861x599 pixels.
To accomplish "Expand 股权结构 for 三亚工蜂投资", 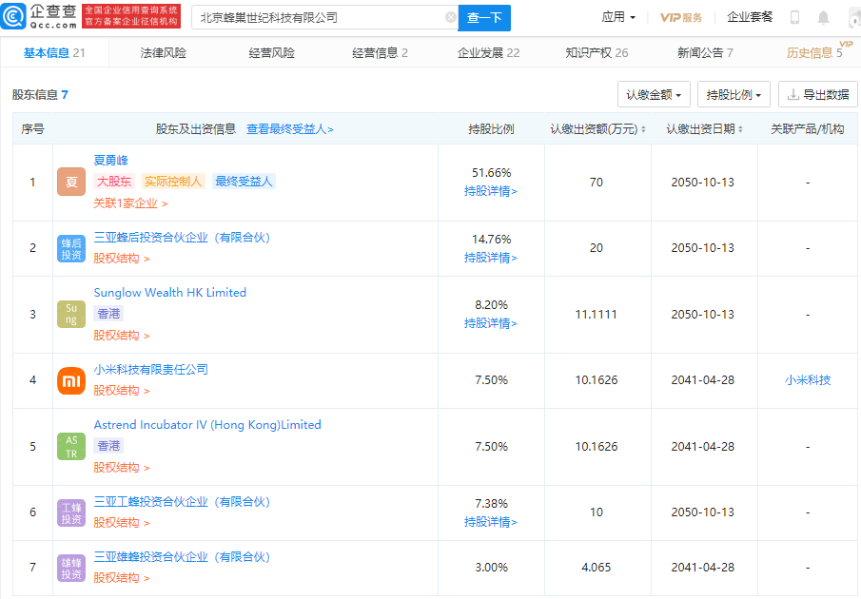I will click(122, 523).
